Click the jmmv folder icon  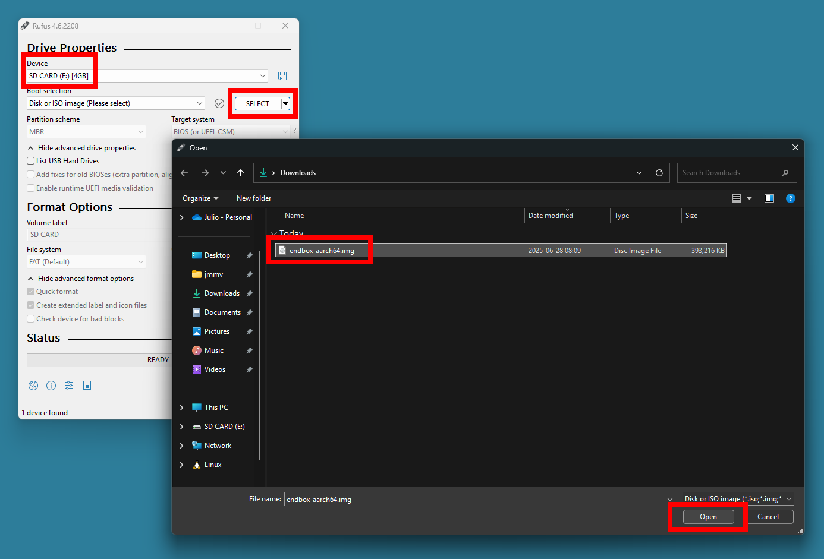pos(197,274)
